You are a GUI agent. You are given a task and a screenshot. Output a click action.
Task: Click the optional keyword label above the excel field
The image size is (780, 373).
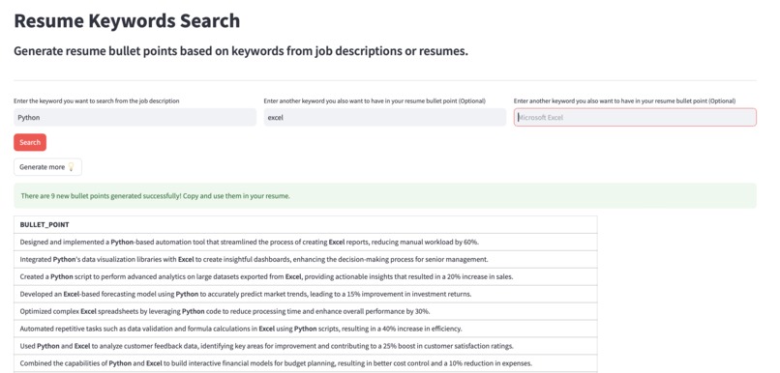pos(375,100)
